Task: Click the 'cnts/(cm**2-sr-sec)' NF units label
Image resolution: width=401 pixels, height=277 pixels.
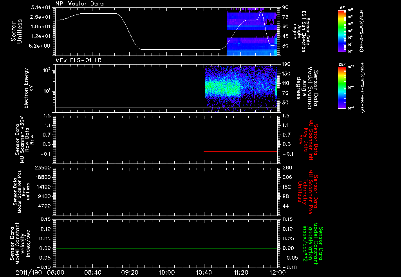Action: (361, 31)
